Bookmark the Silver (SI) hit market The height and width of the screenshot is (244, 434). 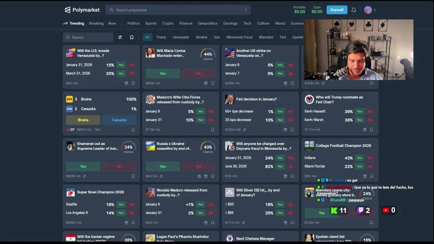pos(292,222)
